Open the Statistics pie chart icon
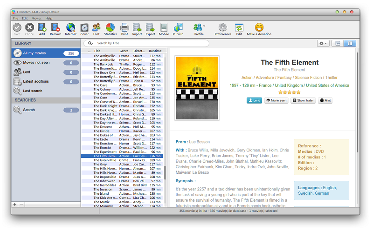This screenshot has height=230, width=373. coord(111,29)
